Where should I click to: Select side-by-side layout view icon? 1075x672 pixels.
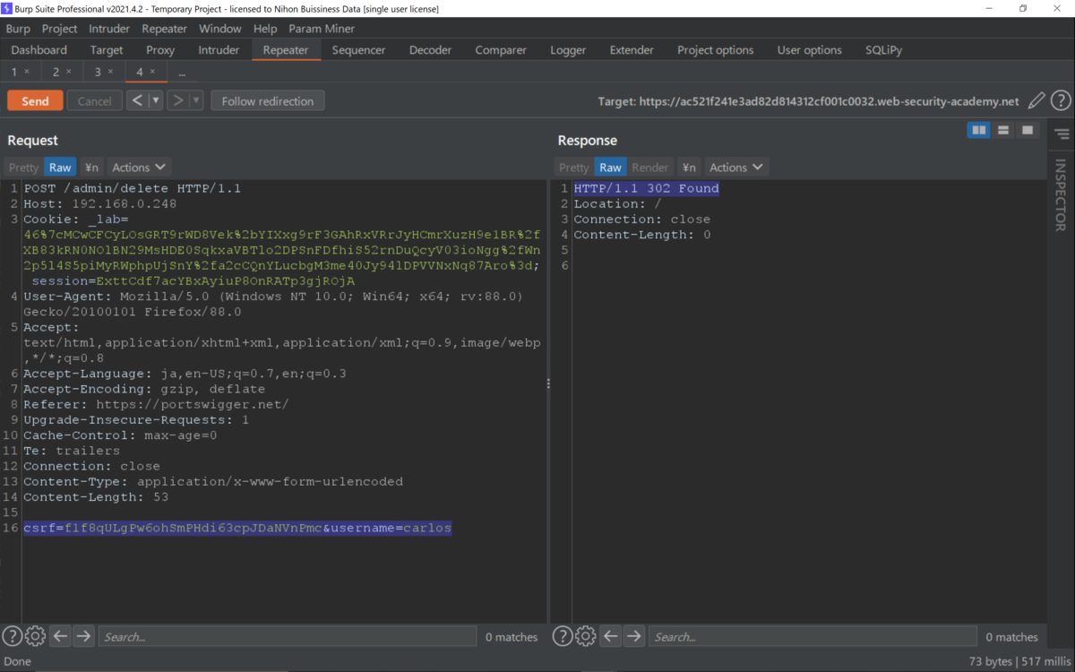click(x=979, y=131)
